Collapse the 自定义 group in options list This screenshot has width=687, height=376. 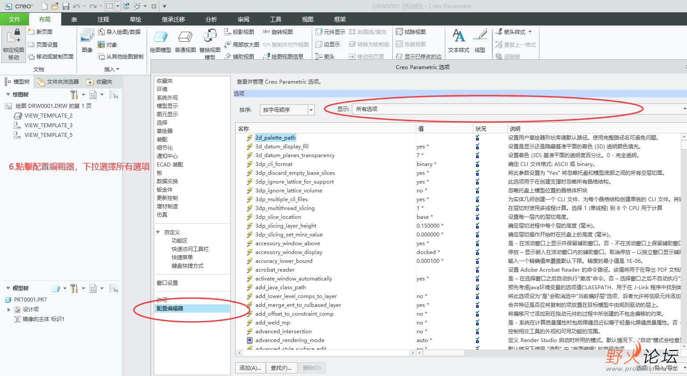click(158, 232)
